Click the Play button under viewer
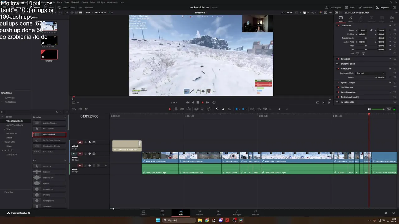 pyautogui.click(x=202, y=102)
